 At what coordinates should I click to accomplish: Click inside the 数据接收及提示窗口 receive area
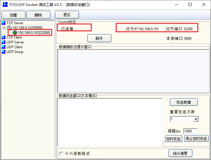(133, 71)
